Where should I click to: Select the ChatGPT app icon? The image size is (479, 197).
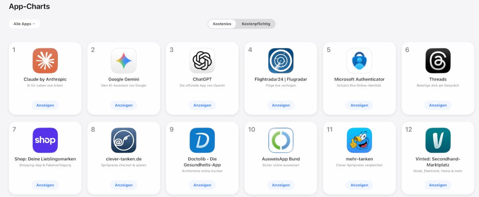pos(202,61)
